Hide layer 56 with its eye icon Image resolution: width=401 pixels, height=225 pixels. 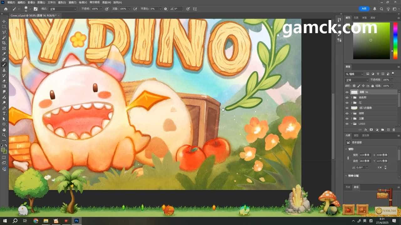click(347, 92)
